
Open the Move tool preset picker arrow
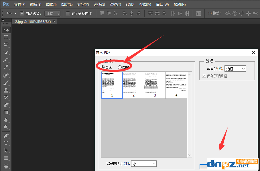tap(15, 14)
